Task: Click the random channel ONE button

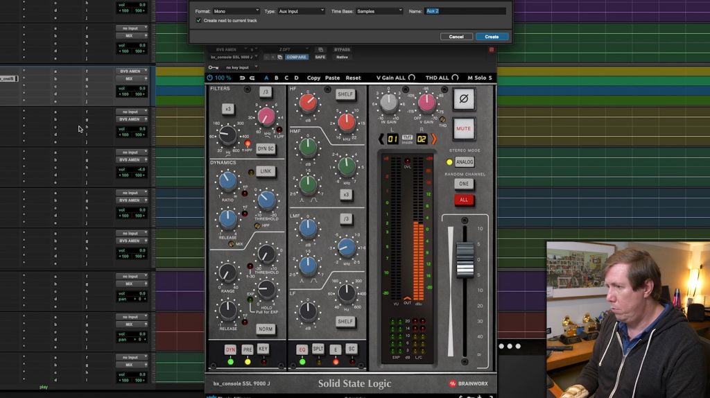Action: coord(464,184)
